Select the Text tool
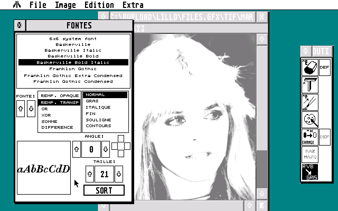The image size is (338, 211). pos(309,85)
